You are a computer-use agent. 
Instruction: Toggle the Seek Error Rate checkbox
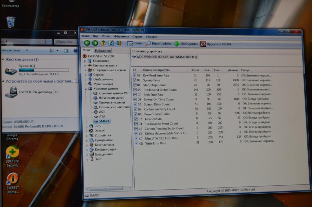tap(135, 94)
